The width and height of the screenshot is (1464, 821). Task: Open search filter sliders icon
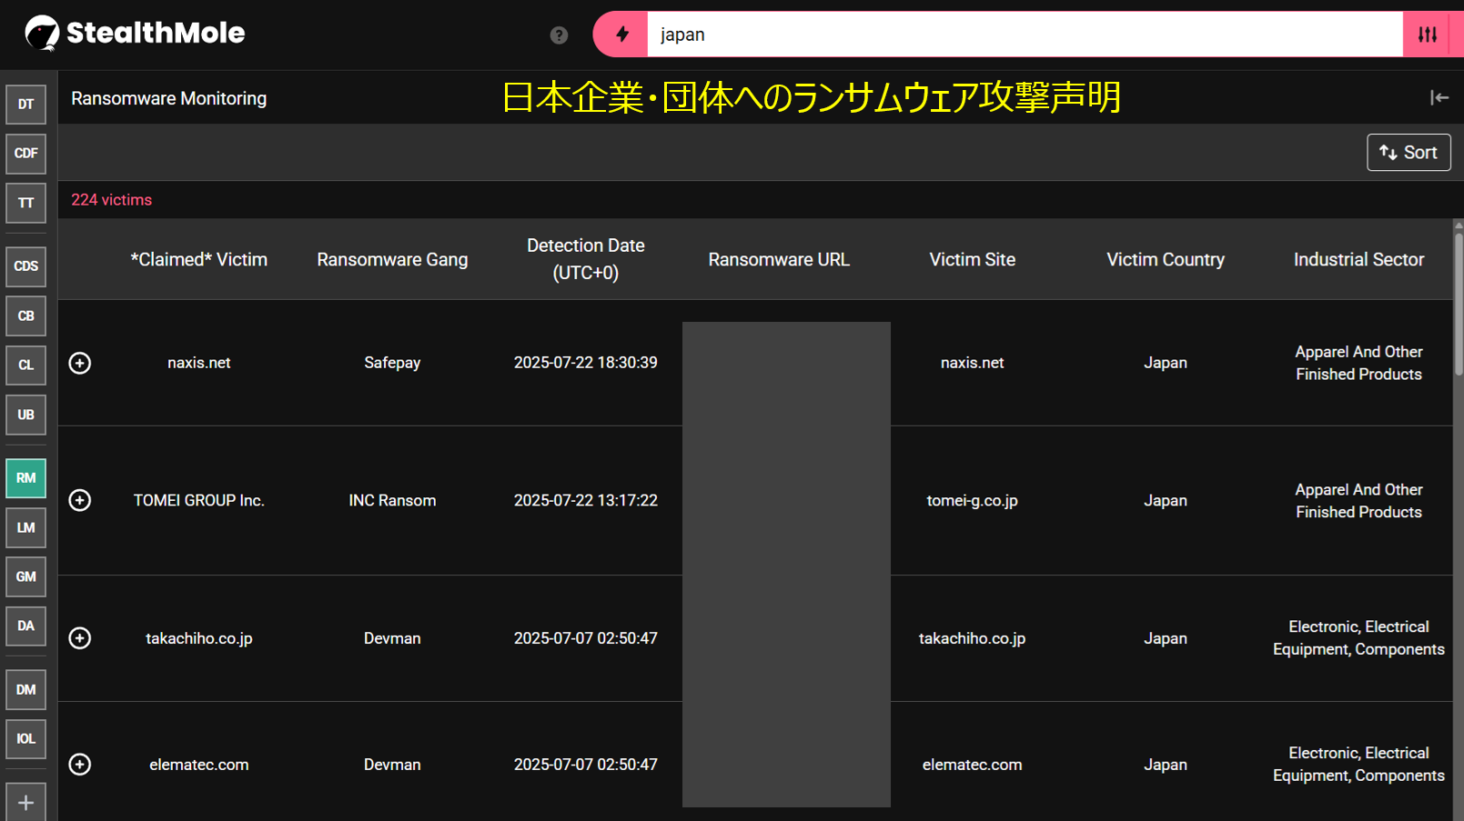pyautogui.click(x=1428, y=35)
